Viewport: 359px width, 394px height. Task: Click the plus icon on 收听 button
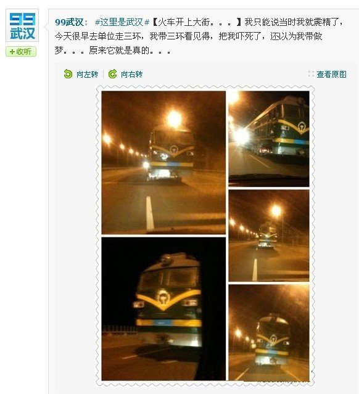12,52
